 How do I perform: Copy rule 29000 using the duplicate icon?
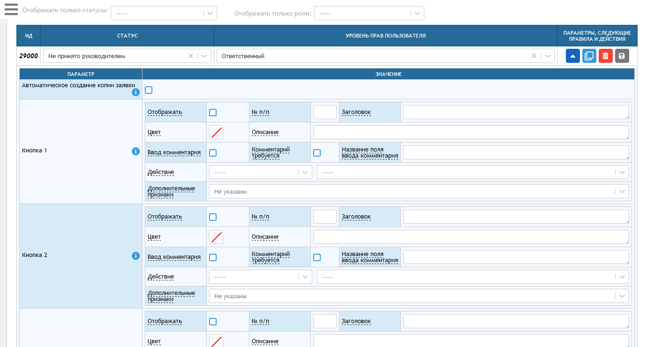[x=589, y=56]
